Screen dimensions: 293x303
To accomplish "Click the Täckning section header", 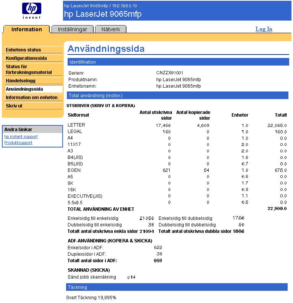I will 177,287.
